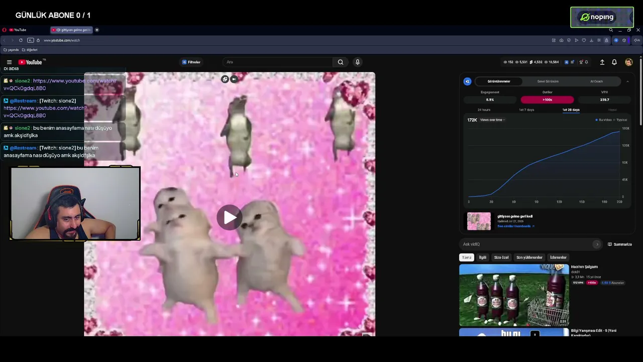Focus the YouTube Ara search field
The image size is (643, 362).
pyautogui.click(x=278, y=62)
